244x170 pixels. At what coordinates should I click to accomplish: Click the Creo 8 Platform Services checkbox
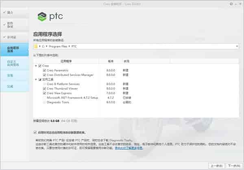(44, 84)
